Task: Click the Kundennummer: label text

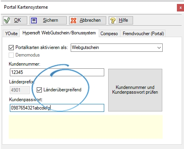Action: click(x=24, y=64)
